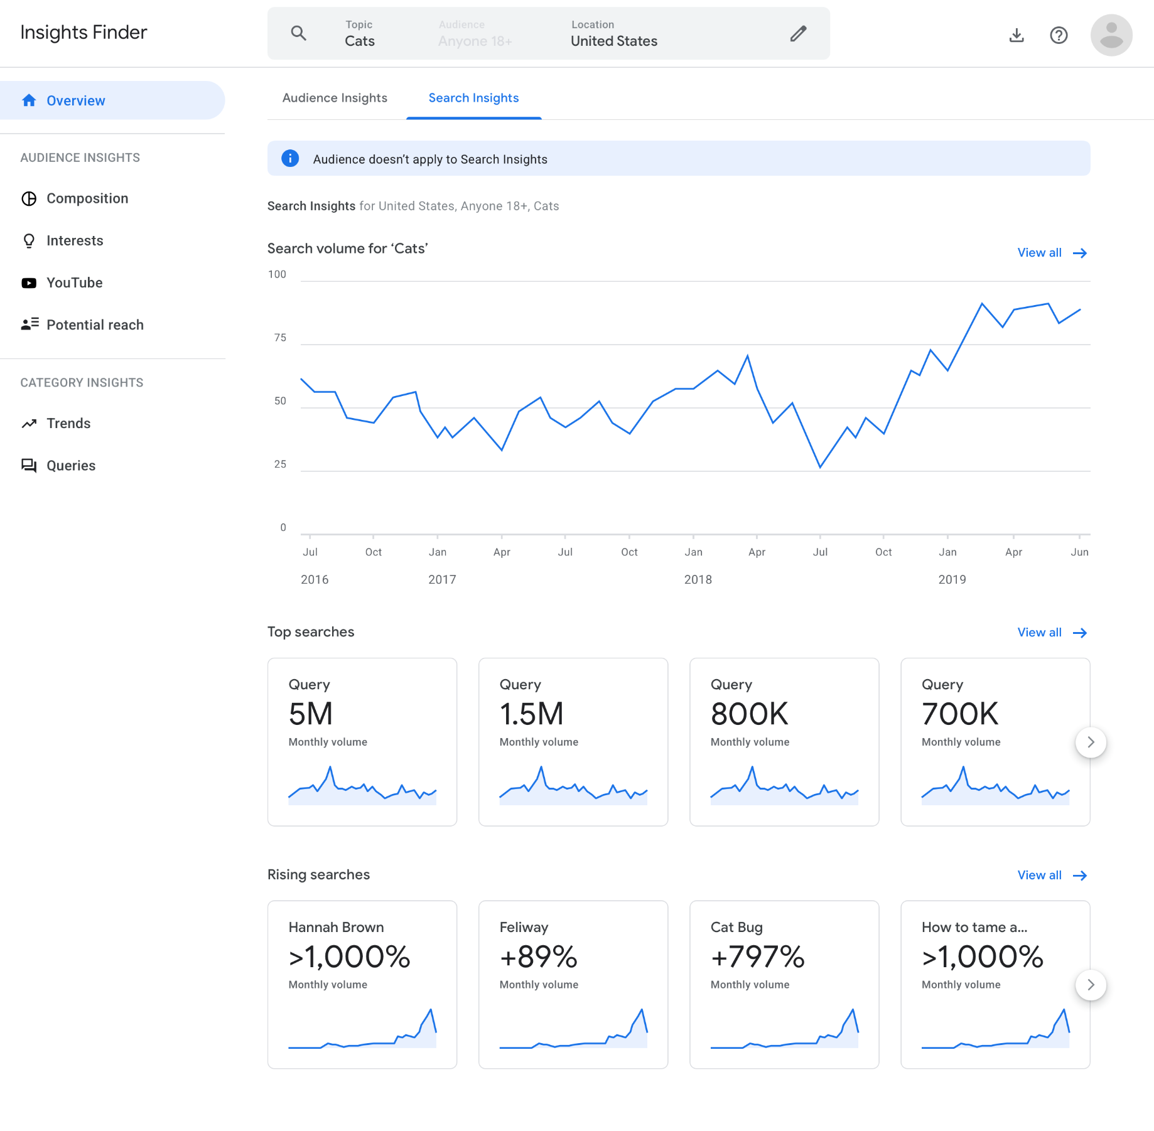Image resolution: width=1154 pixels, height=1131 pixels.
Task: Open Trends category insights
Action: click(x=68, y=423)
